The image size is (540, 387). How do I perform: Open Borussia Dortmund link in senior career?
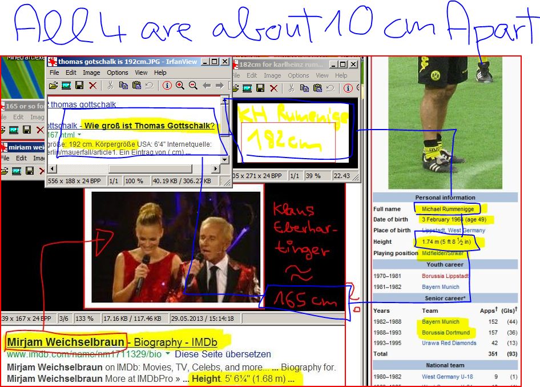tap(446, 333)
